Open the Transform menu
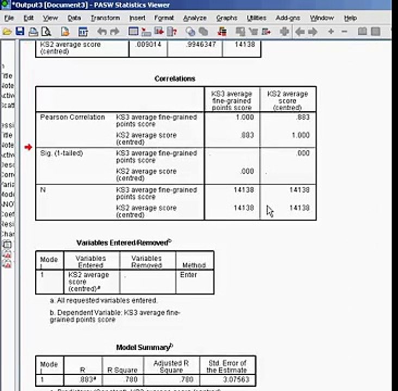Screen dimensions: 398x391 point(105,18)
